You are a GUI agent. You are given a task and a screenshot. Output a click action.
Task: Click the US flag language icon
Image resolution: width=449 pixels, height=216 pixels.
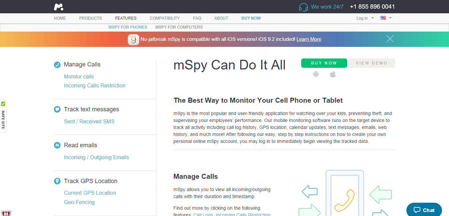pos(383,18)
